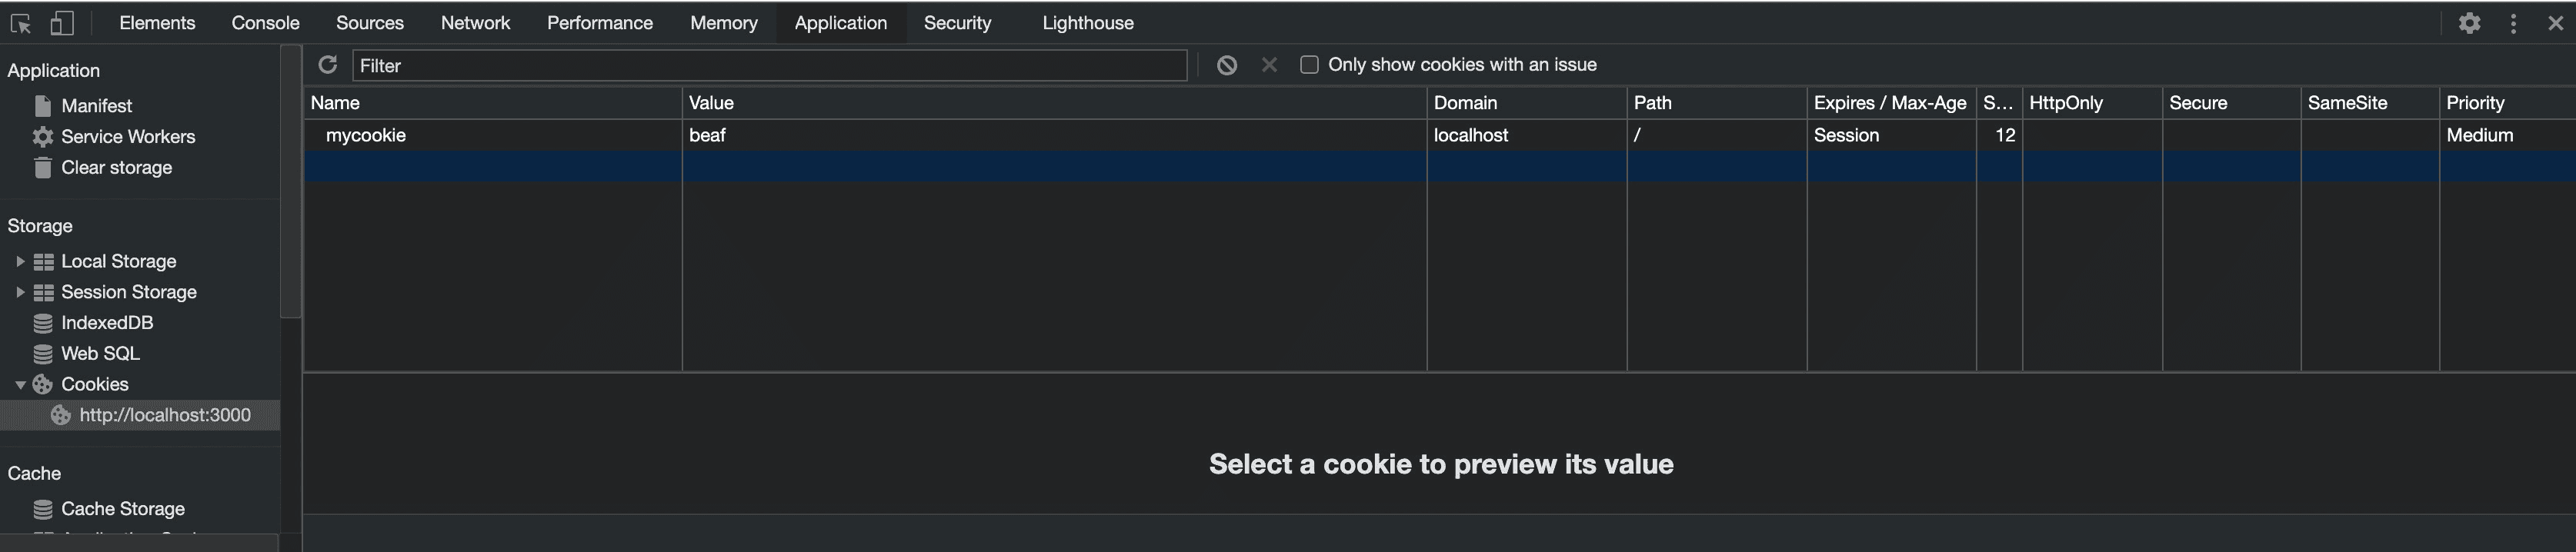Open DevTools settings gear
Screen dimensions: 2576x552
tap(2469, 23)
